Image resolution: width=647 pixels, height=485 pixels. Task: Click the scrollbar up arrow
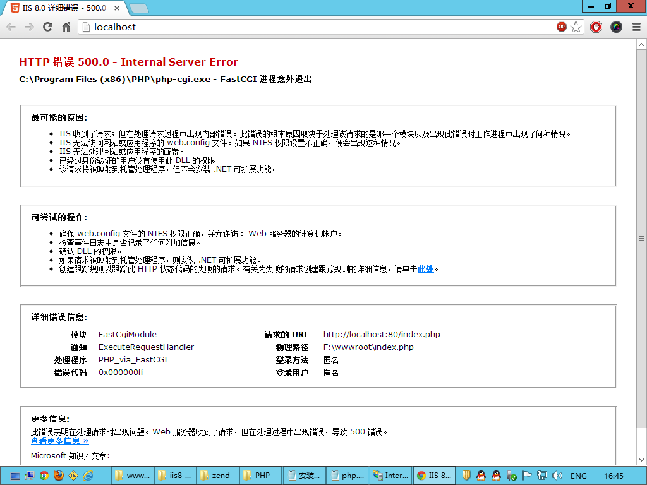pyautogui.click(x=642, y=44)
